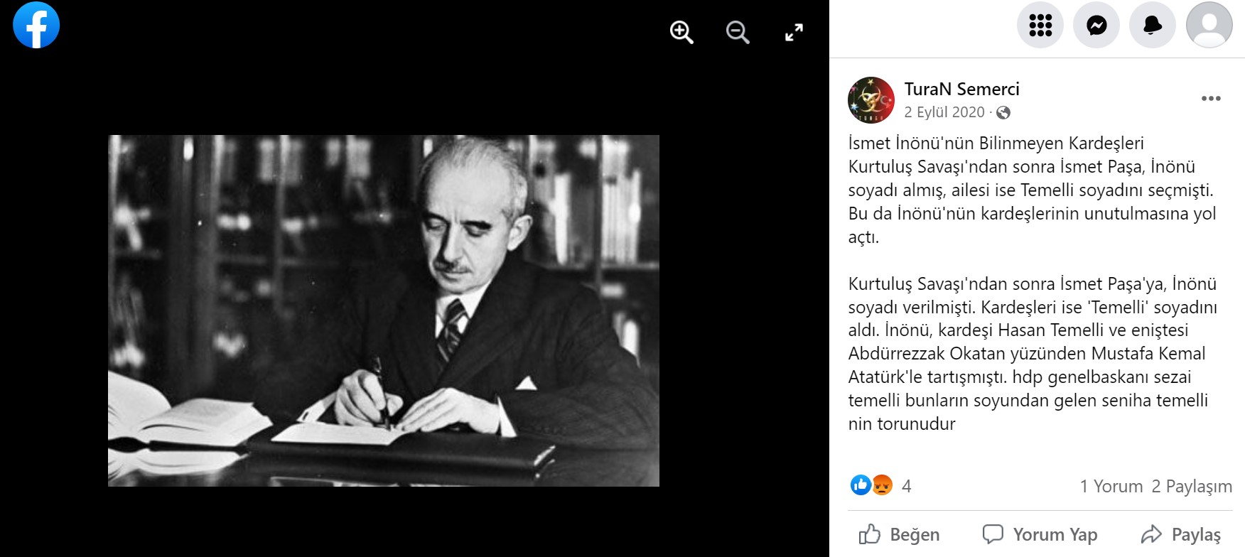This screenshot has height=557, width=1245.
Task: View the 2 Paylaşım shares list
Action: (x=1192, y=486)
